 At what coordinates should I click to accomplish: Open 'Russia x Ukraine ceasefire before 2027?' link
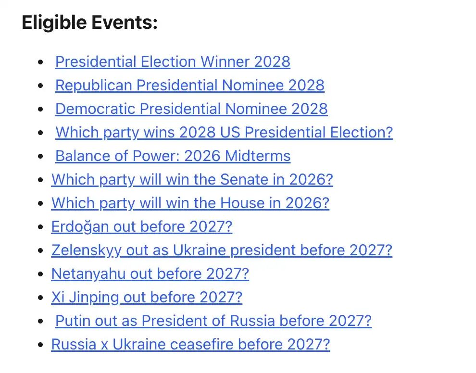(190, 345)
